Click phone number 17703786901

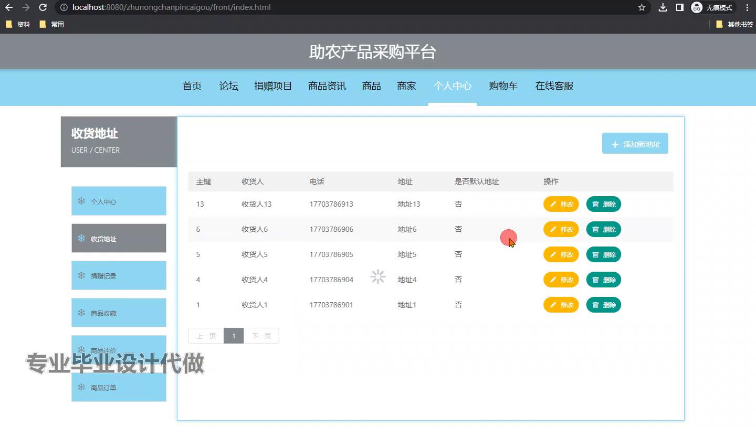[x=331, y=305]
